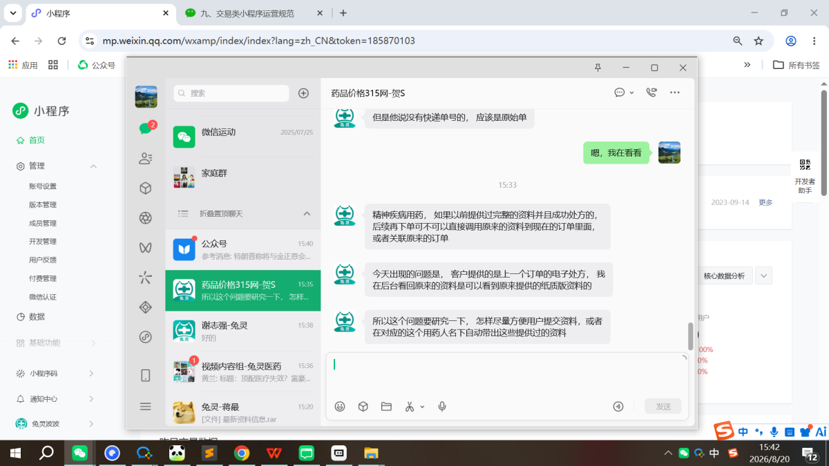
Task: Open browser zoom magnifier icon in address bar
Action: tap(738, 41)
